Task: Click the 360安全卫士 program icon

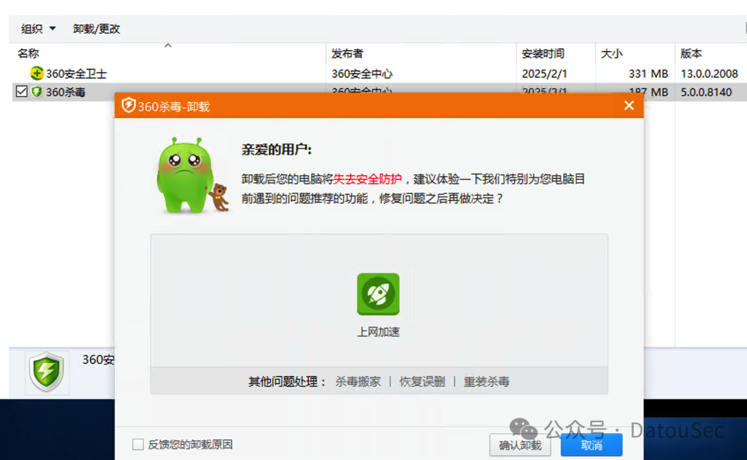Action: tap(37, 73)
